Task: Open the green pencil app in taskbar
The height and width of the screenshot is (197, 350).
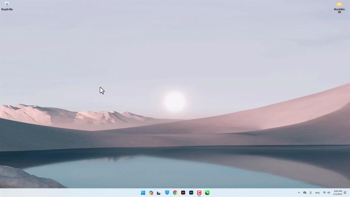Action: 207,193
